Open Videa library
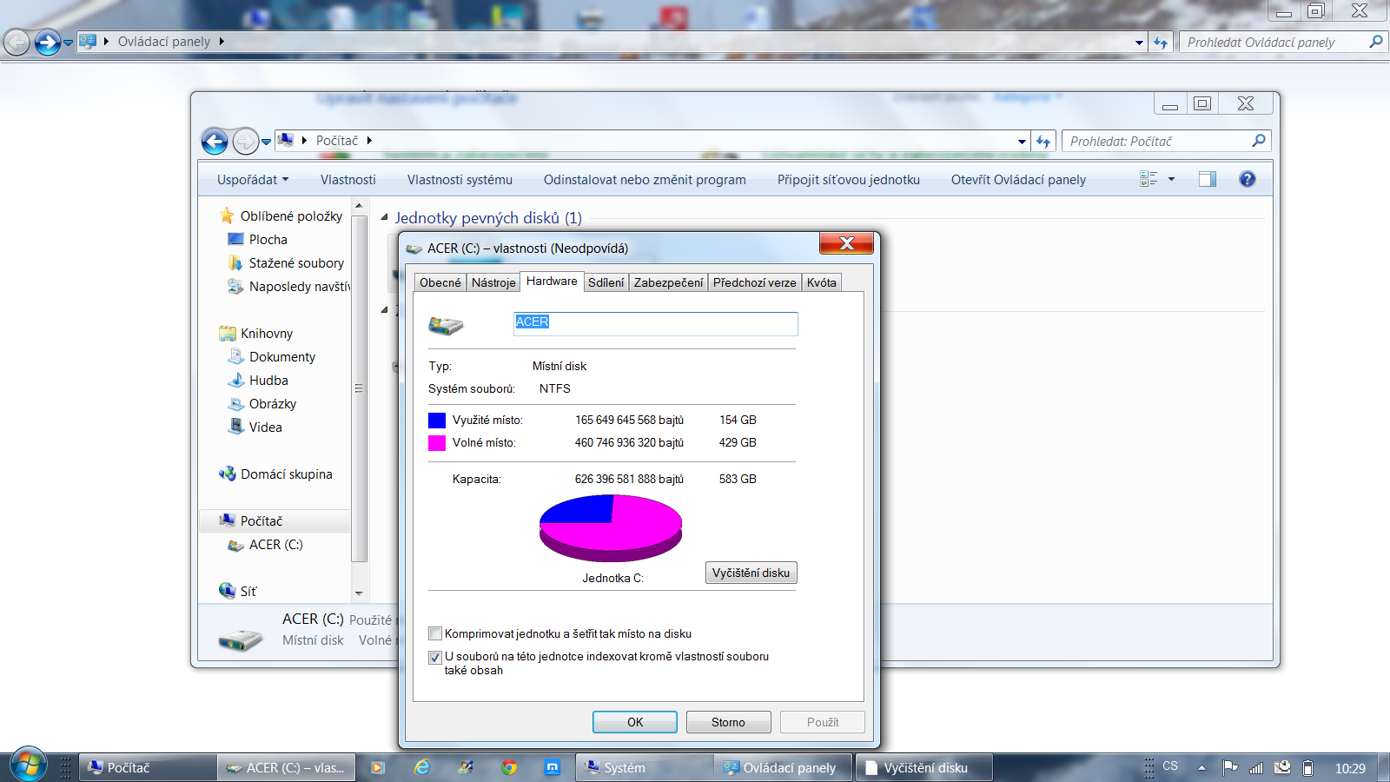The image size is (1390, 782). click(x=265, y=427)
